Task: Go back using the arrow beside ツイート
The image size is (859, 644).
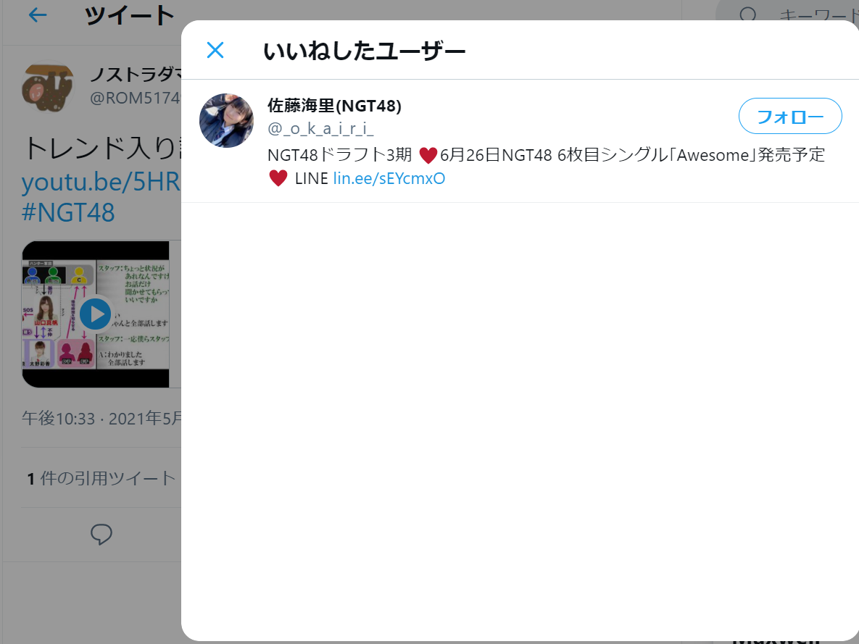Action: point(37,14)
